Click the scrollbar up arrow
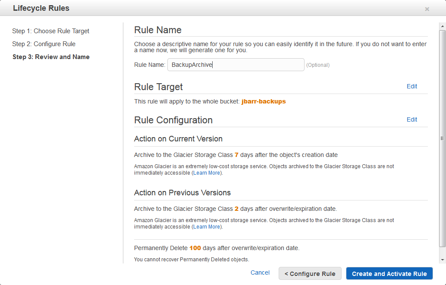The width and height of the screenshot is (446, 285). (442, 26)
